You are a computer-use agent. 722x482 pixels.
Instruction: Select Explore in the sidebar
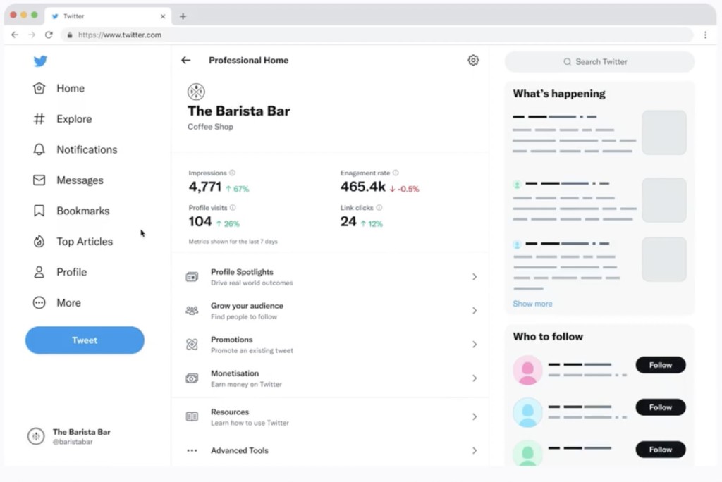[x=74, y=119]
